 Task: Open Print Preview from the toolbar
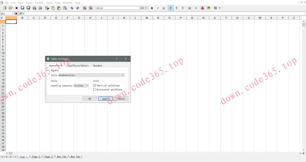point(34,8)
